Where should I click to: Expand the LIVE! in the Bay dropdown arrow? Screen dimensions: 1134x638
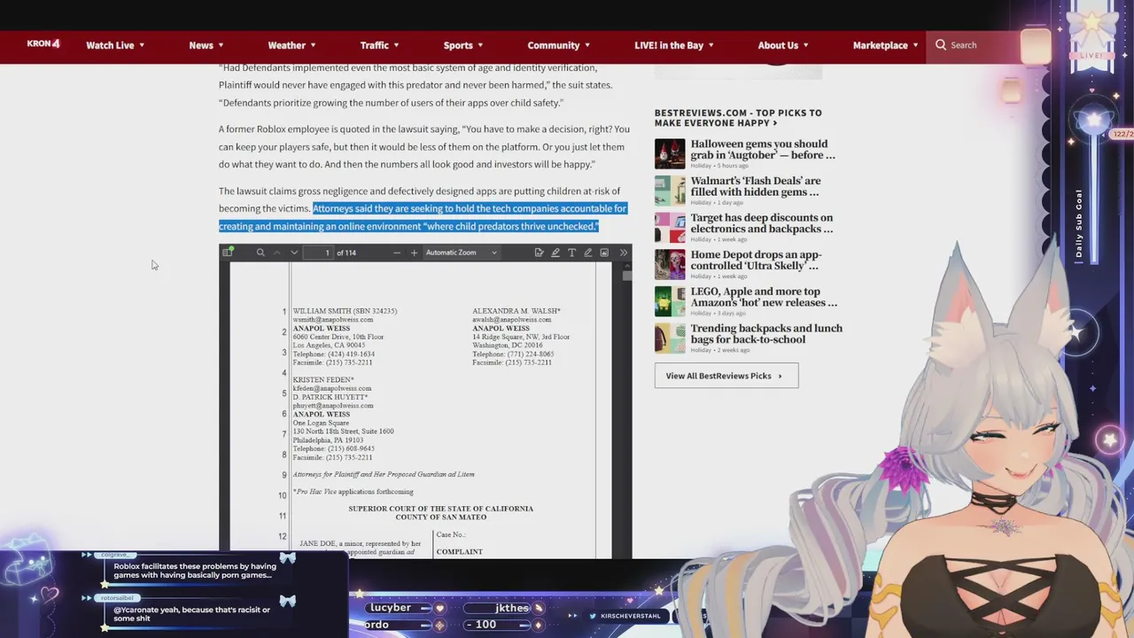(711, 45)
